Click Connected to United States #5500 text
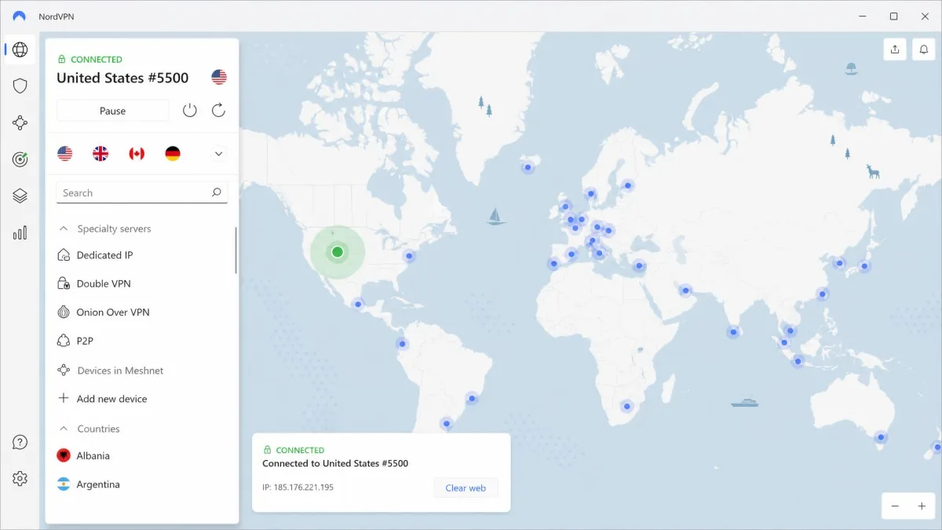The width and height of the screenshot is (942, 530). pyautogui.click(x=335, y=463)
